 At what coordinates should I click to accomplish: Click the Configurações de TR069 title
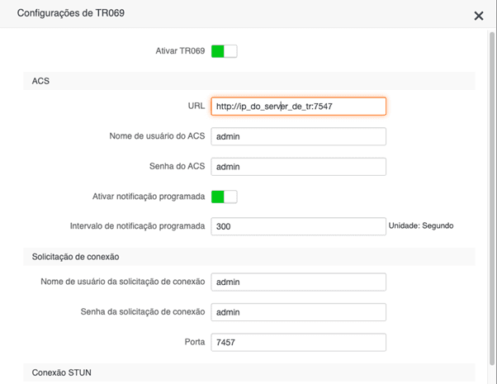(x=71, y=13)
